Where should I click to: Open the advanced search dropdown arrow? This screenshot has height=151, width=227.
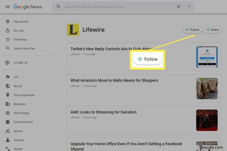tap(189, 7)
